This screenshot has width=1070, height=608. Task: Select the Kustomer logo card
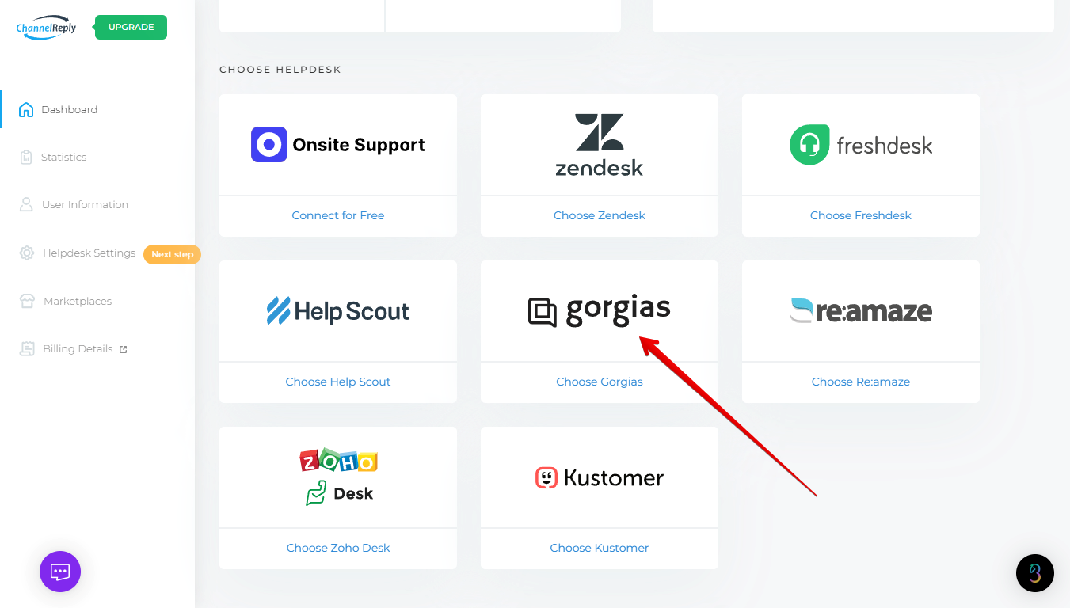[x=600, y=477]
